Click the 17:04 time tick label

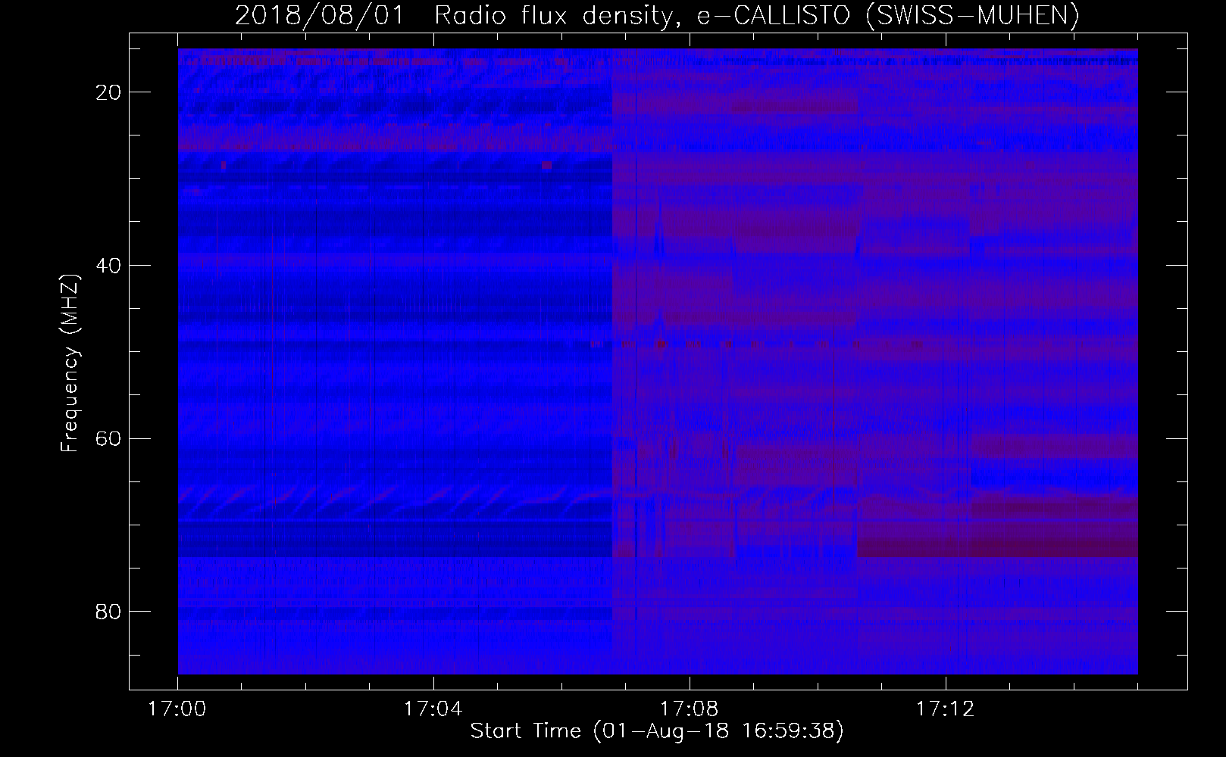tap(433, 709)
